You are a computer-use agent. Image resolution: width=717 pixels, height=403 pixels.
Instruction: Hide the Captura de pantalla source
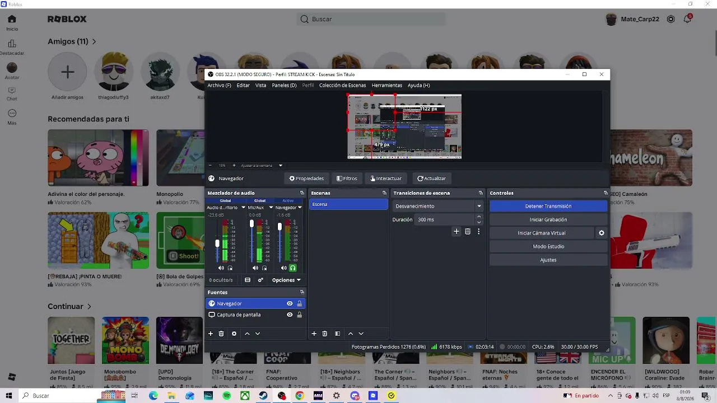[x=290, y=315]
